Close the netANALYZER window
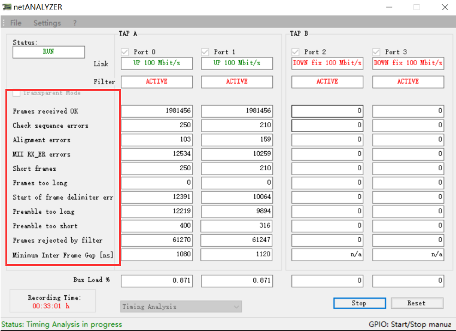 coord(445,7)
